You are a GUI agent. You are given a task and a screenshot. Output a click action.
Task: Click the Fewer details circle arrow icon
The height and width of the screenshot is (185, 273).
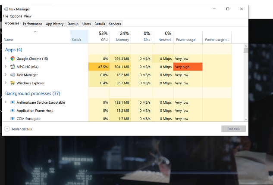tap(7, 129)
